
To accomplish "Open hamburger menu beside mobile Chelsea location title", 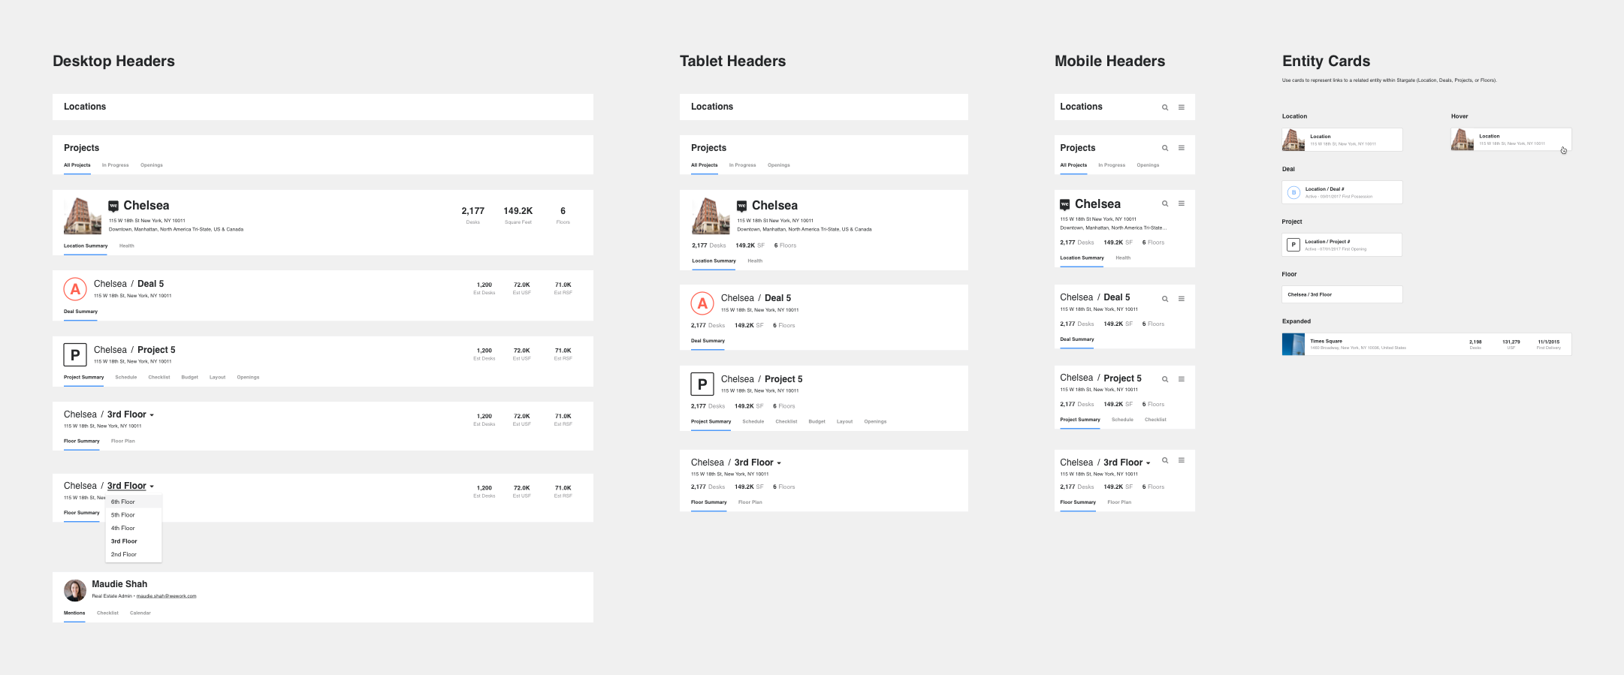I will 1182,203.
